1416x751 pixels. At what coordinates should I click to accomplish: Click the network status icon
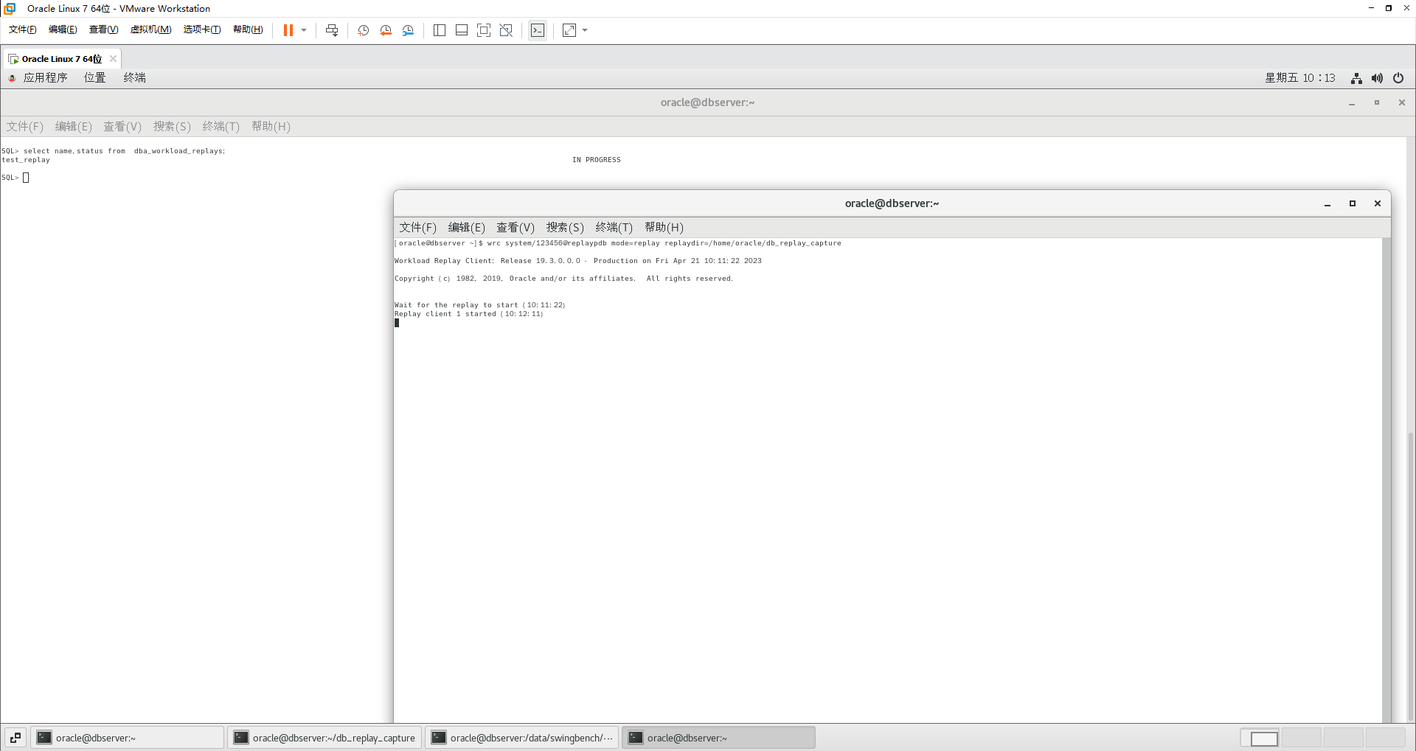tap(1356, 78)
